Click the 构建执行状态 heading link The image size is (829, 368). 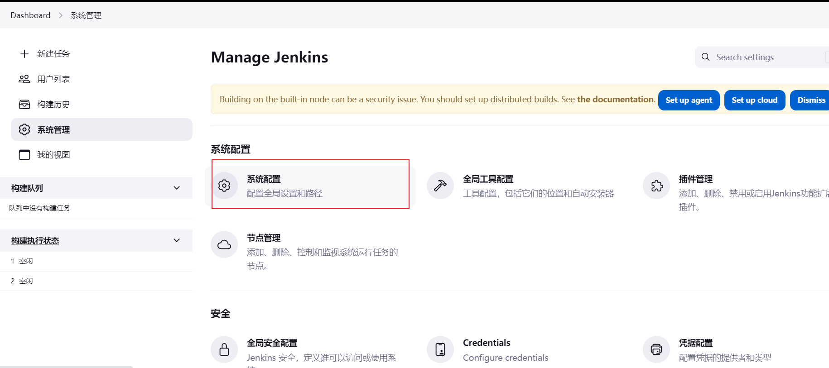click(x=35, y=241)
